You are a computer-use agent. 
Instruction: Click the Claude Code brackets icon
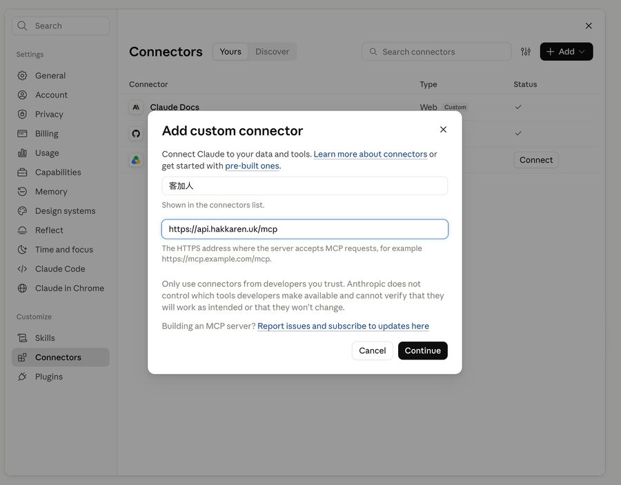[x=23, y=269]
